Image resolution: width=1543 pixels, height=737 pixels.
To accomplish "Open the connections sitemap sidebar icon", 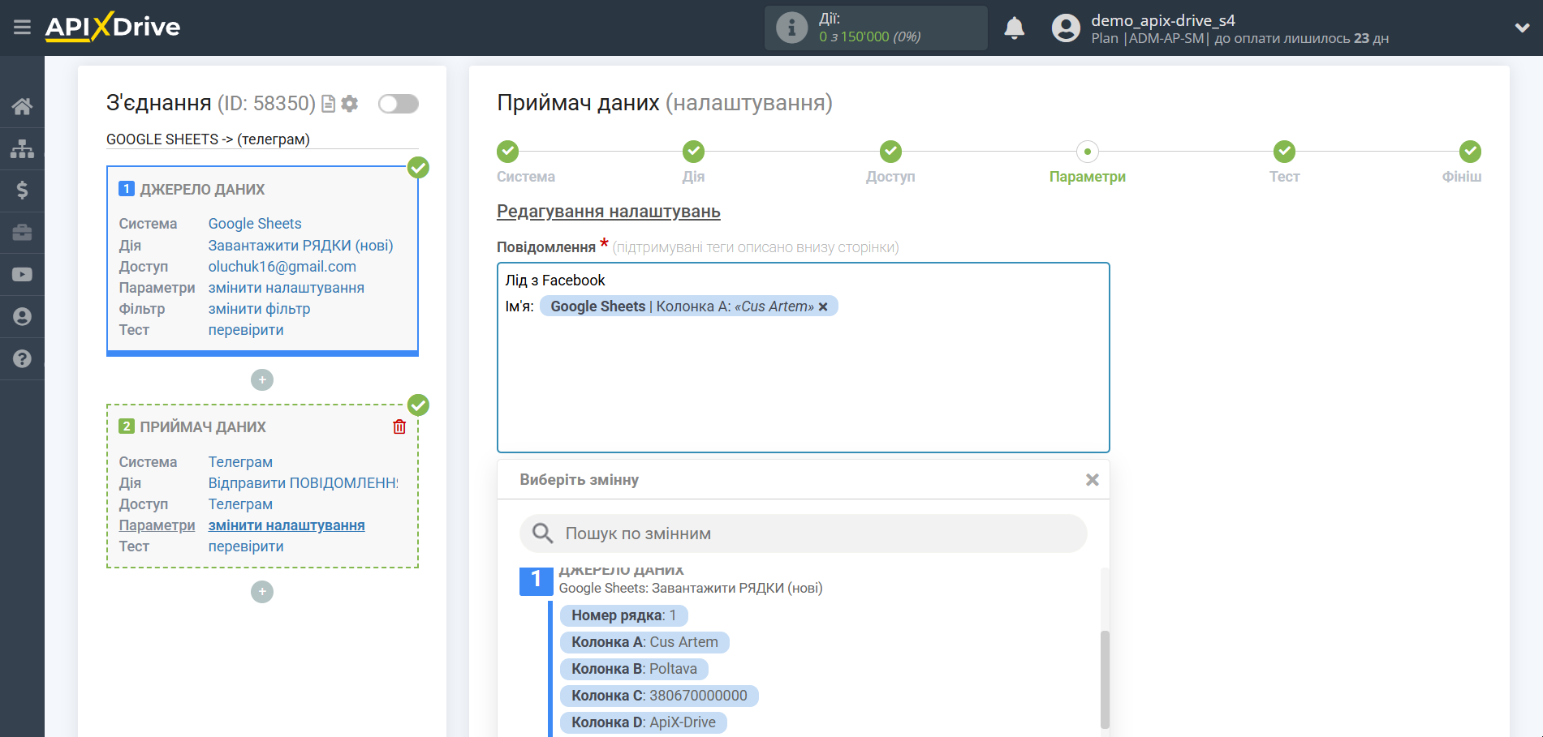I will click(x=22, y=148).
